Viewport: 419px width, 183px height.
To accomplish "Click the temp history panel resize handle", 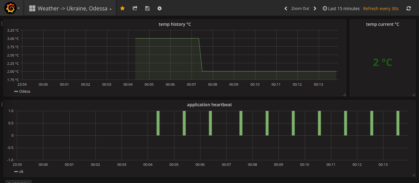I will click(344, 95).
